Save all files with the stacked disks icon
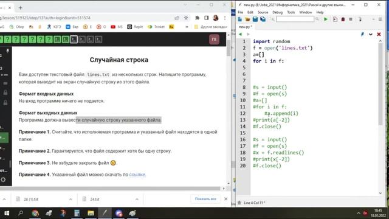The height and width of the screenshot is (219, 389). (x=263, y=19)
